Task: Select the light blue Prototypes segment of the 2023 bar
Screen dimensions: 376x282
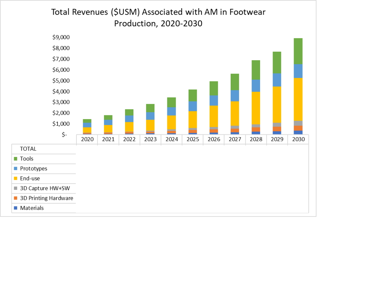Action: [x=150, y=116]
